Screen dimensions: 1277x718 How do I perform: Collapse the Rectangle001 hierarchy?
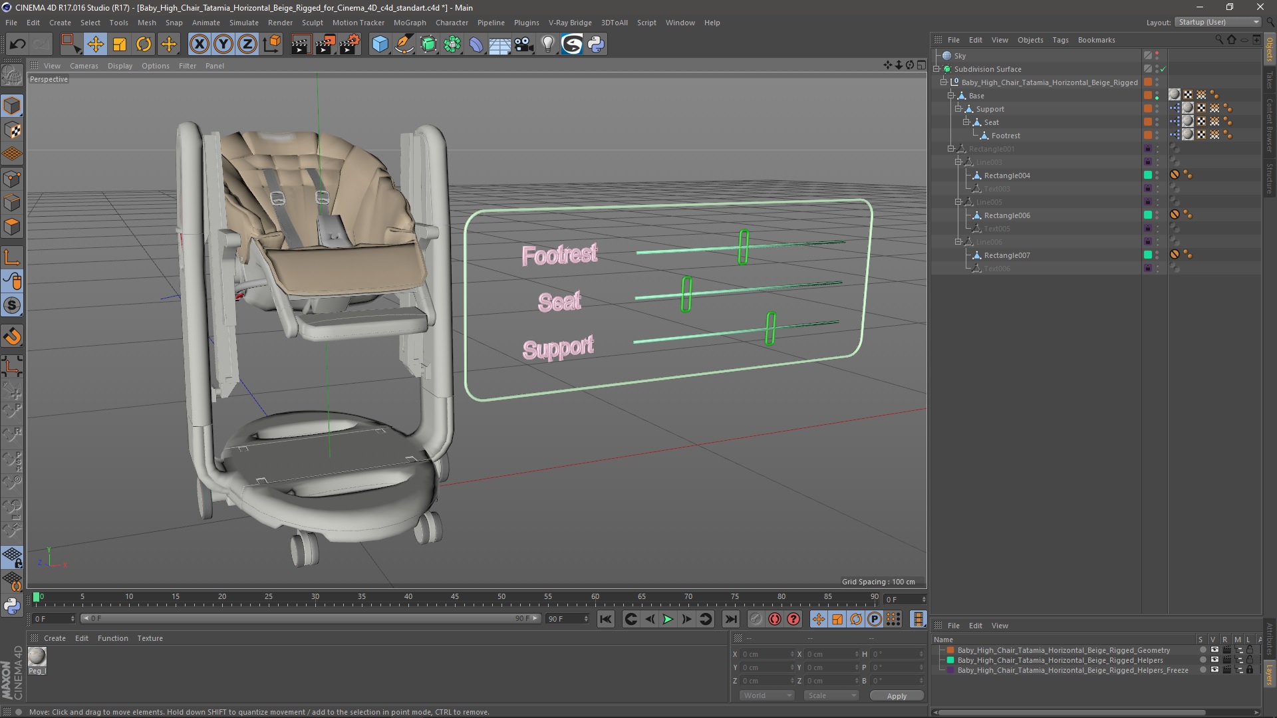coord(951,149)
